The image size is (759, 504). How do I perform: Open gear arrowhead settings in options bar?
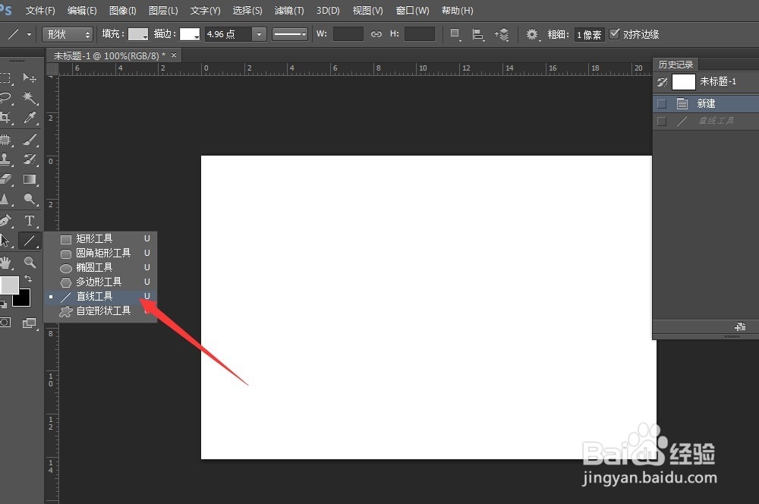click(x=533, y=34)
